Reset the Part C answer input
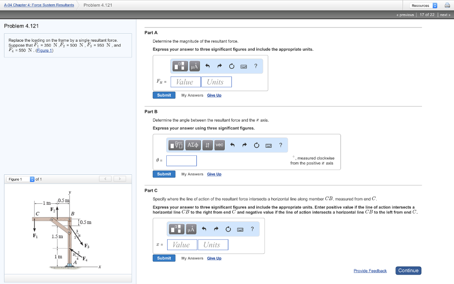Image resolution: width=454 pixels, height=284 pixels. tap(228, 229)
